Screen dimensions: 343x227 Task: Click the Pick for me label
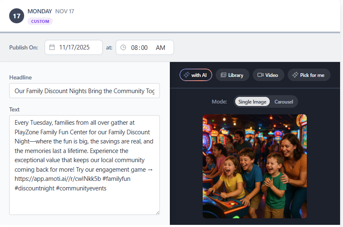point(312,75)
